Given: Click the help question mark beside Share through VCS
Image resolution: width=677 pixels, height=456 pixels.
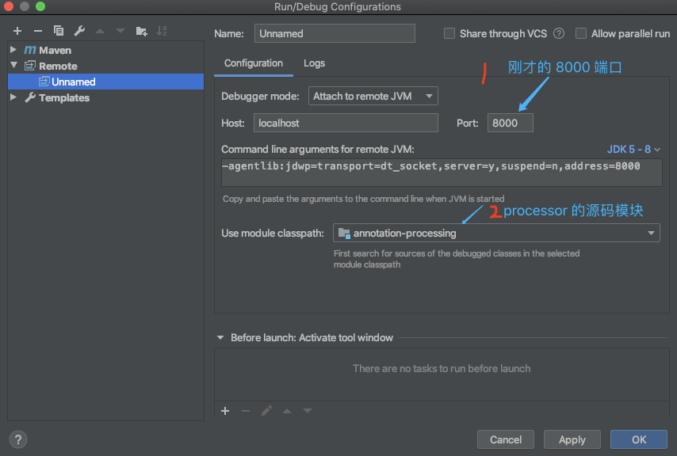Looking at the screenshot, I should 559,33.
